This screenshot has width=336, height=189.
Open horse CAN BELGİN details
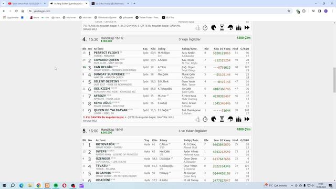coord(103,67)
